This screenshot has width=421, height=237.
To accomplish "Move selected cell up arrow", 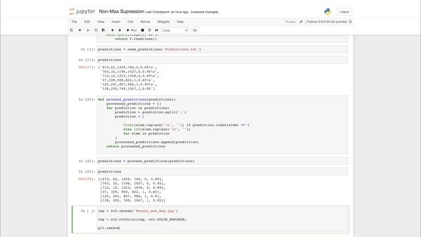I will (x=112, y=30).
